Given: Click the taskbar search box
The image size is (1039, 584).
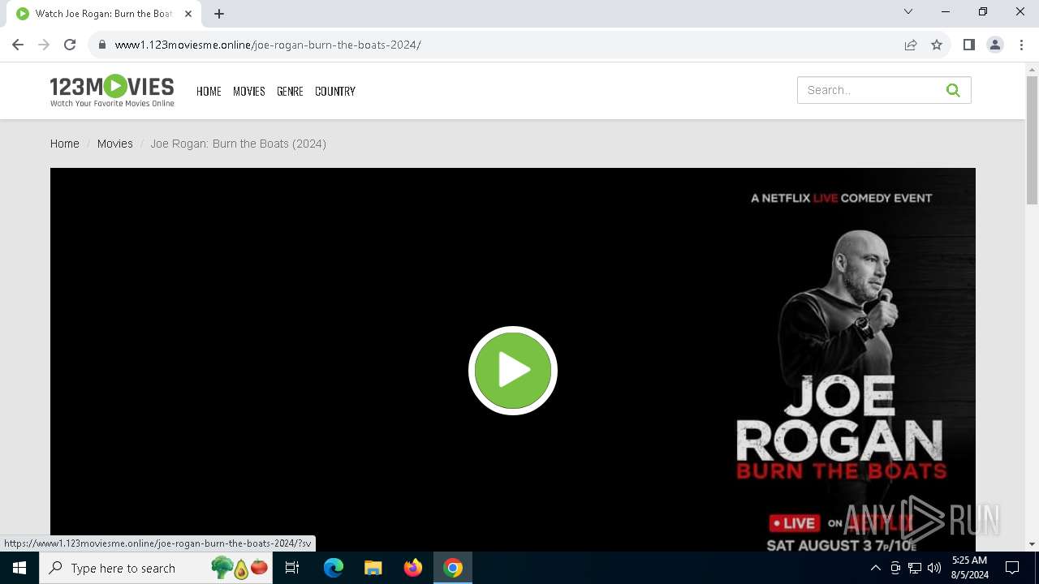Looking at the screenshot, I should pos(157,568).
